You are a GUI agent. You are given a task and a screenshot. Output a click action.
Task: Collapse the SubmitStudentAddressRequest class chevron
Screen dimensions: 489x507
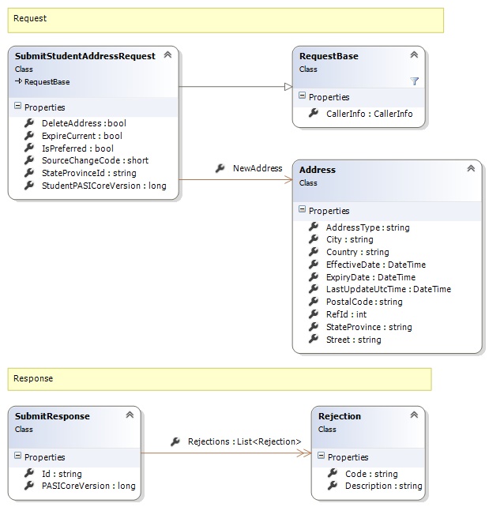[x=167, y=55]
